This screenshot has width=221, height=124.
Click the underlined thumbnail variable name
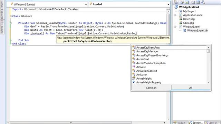click(x=37, y=33)
